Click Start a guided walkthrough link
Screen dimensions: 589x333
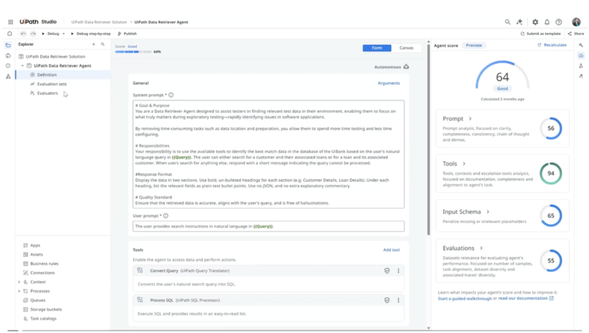click(465, 298)
